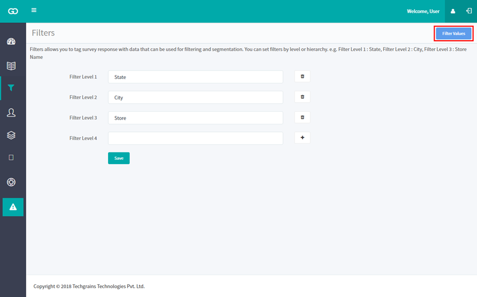Click the Filter Level 2 label
Image resolution: width=477 pixels, height=297 pixels.
pyautogui.click(x=83, y=97)
